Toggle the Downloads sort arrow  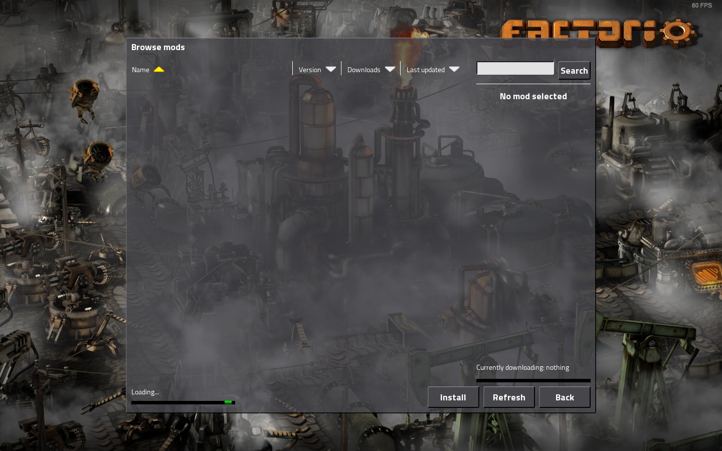[390, 69]
